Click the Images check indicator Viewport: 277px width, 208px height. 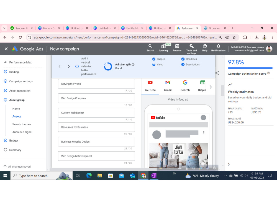pos(154,59)
